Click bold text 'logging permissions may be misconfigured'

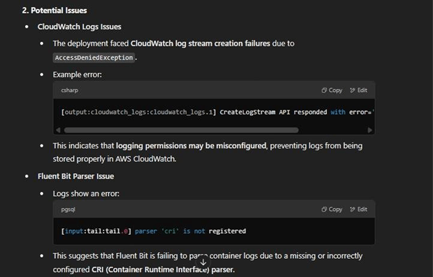pos(191,146)
